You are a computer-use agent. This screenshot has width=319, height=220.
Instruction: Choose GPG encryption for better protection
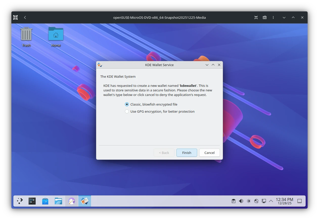coord(127,111)
